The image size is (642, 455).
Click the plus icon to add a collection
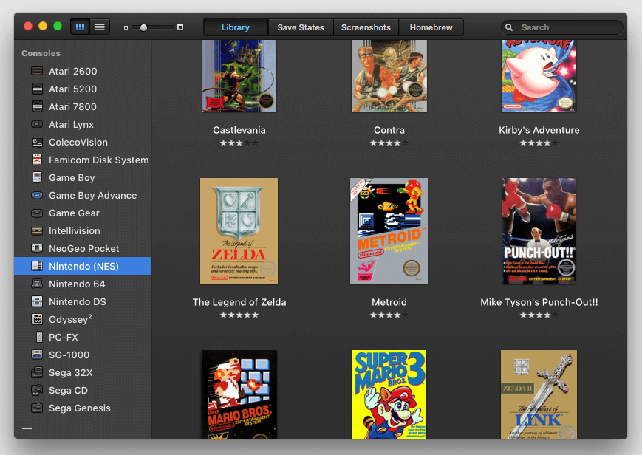click(x=27, y=429)
